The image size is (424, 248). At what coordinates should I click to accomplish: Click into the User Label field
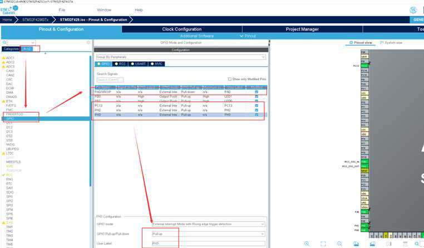pyautogui.click(x=209, y=244)
